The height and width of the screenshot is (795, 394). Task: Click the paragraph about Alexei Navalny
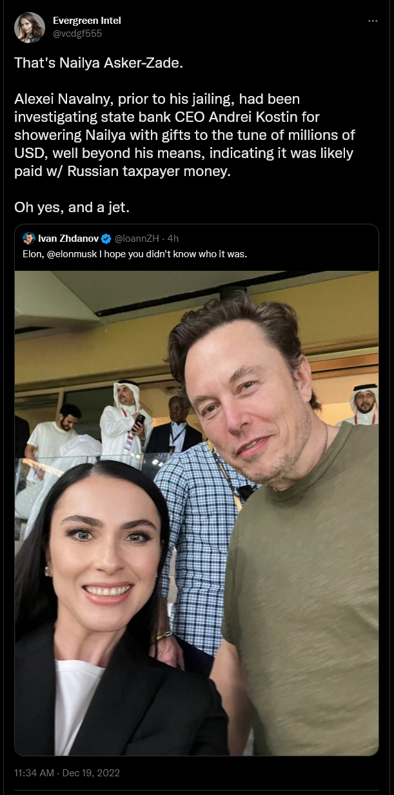pos(188,136)
